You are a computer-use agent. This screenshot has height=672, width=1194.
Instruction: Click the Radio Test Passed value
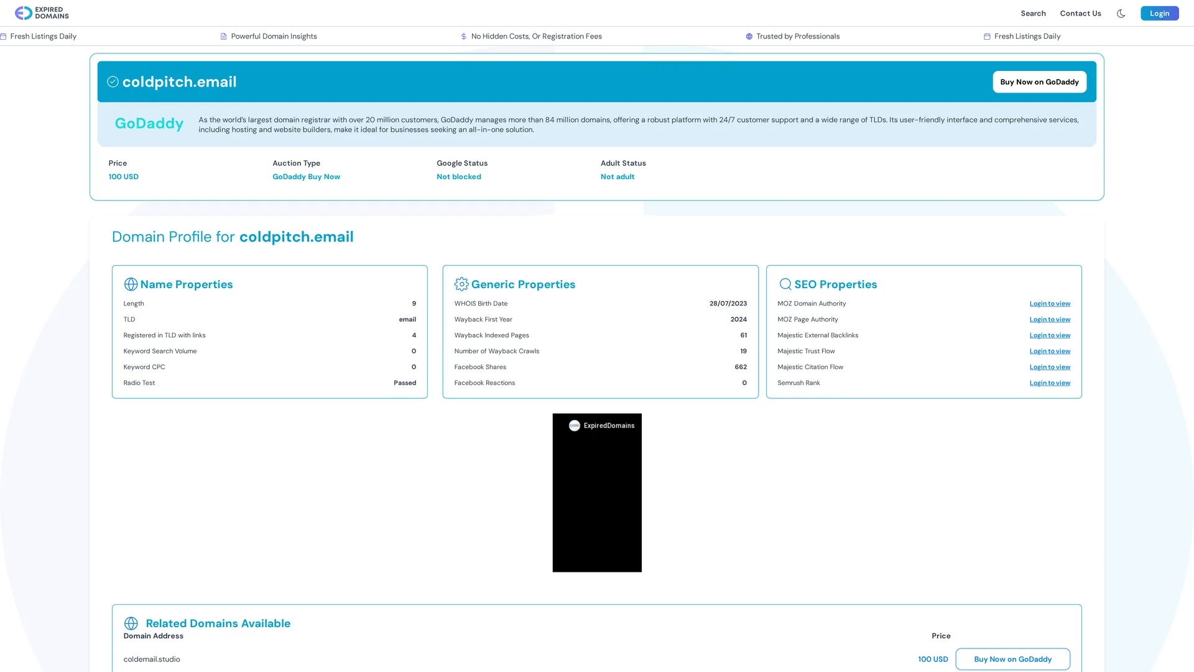click(405, 383)
